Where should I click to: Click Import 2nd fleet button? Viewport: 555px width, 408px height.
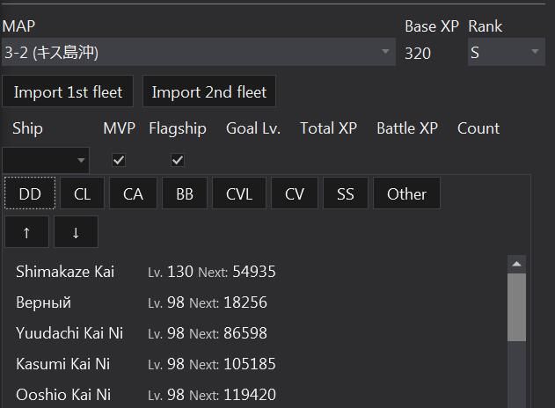(x=208, y=91)
